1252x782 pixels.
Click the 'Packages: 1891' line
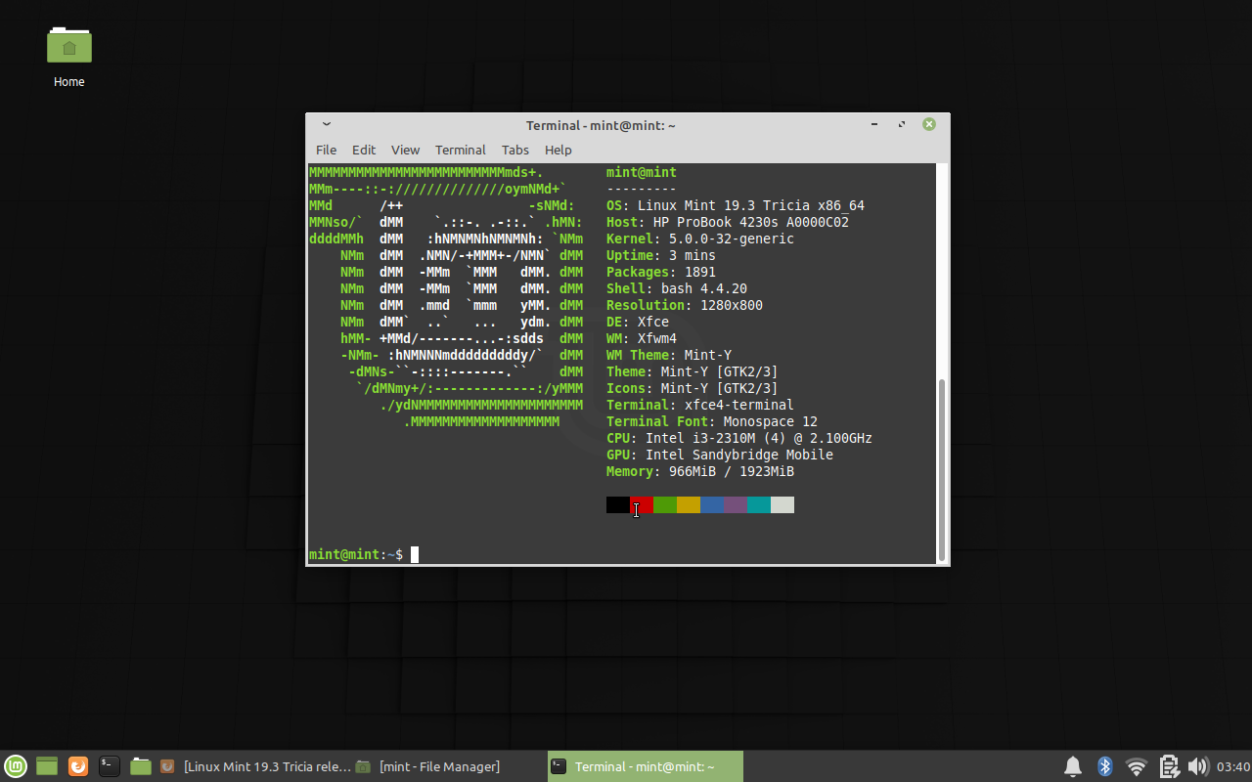[x=661, y=272]
